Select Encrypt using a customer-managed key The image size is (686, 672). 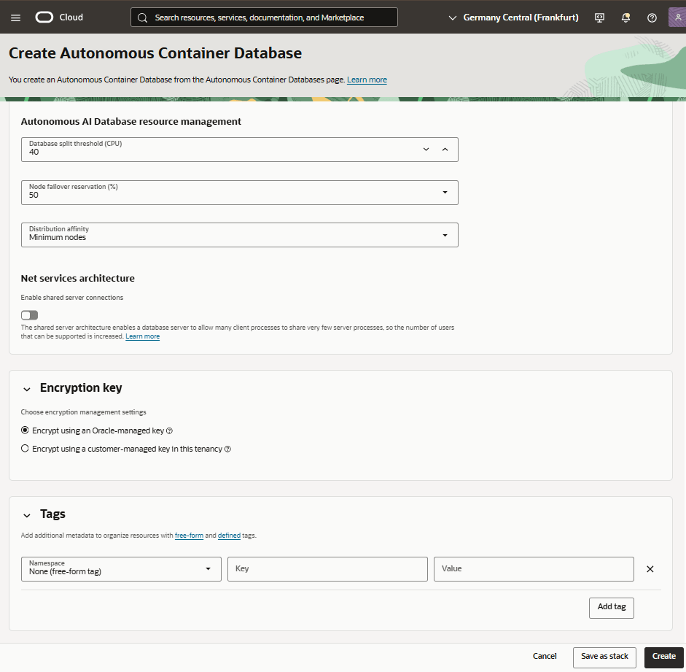(25, 449)
